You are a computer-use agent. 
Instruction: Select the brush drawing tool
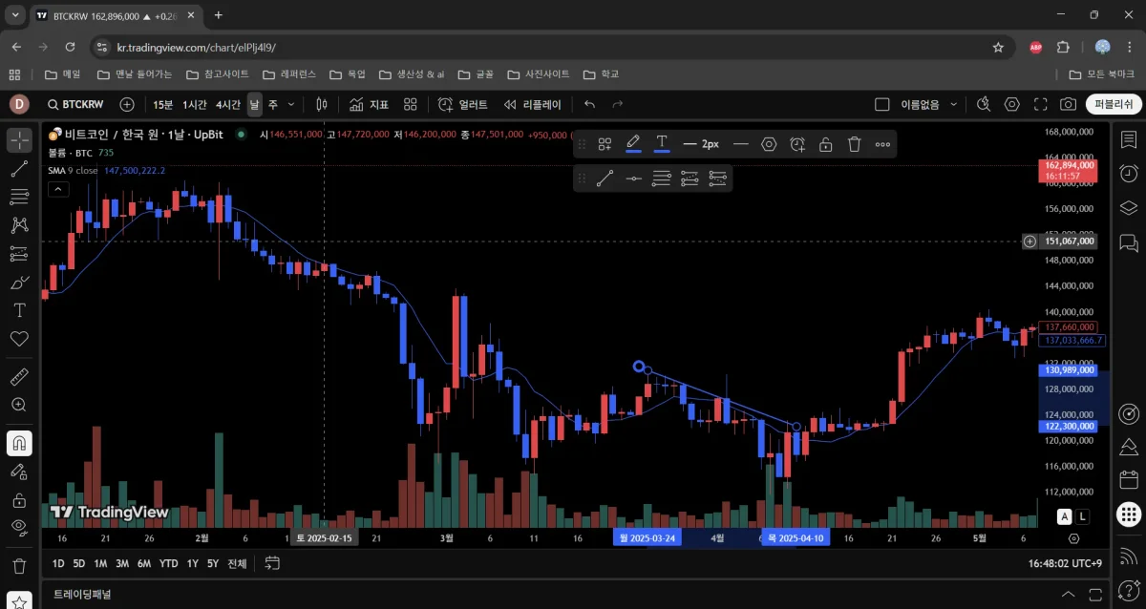click(x=19, y=283)
